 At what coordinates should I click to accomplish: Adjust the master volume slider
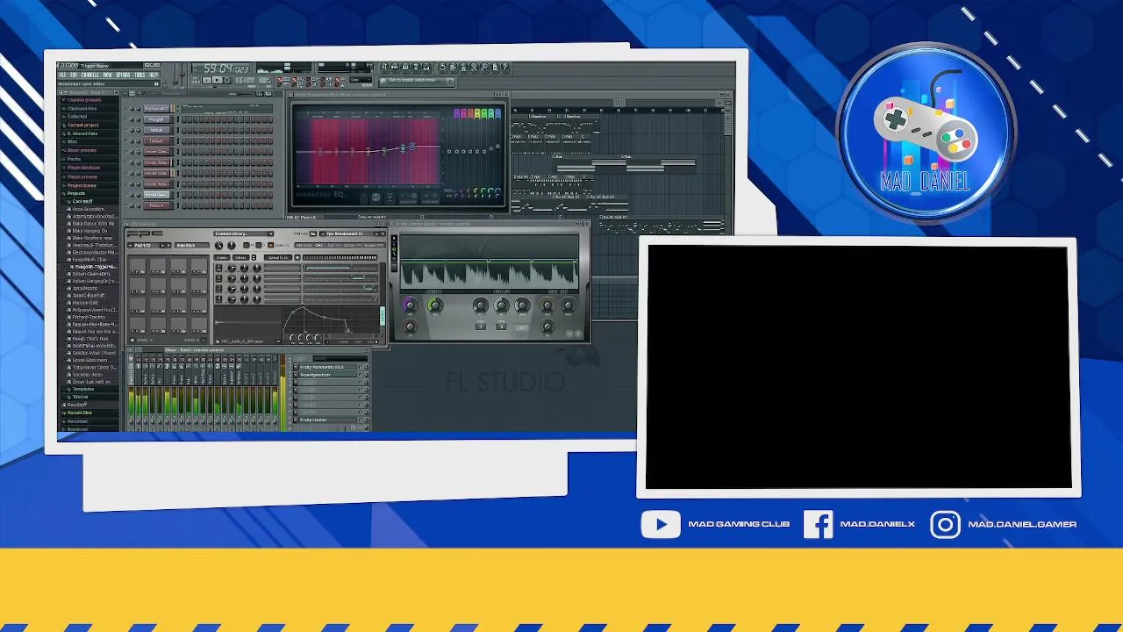point(175,75)
